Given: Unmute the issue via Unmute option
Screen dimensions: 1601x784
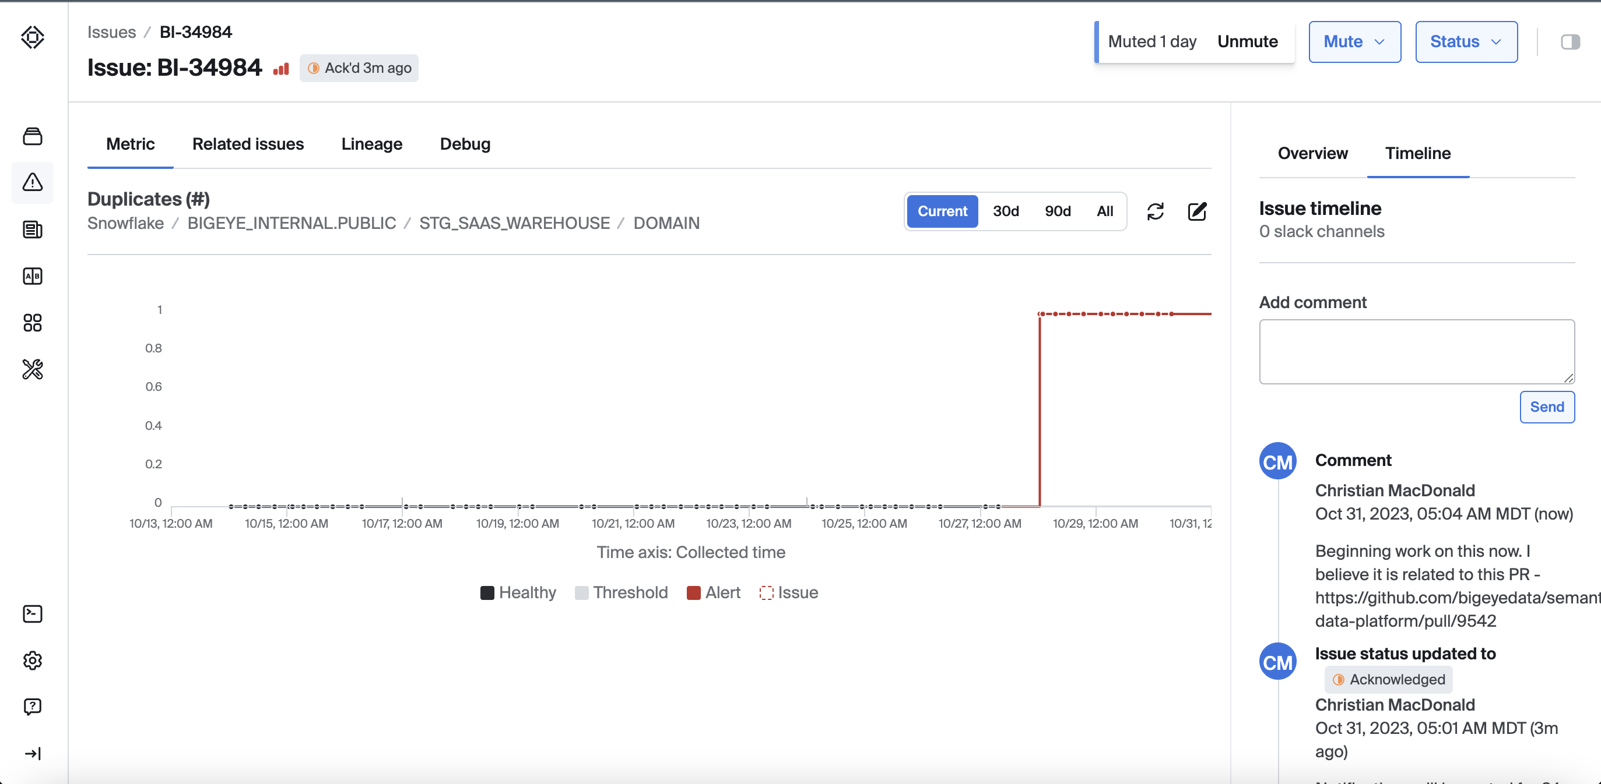Looking at the screenshot, I should [1247, 41].
